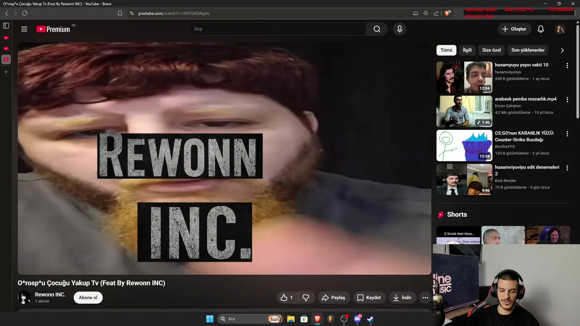Save video using Kaydet button

point(369,297)
